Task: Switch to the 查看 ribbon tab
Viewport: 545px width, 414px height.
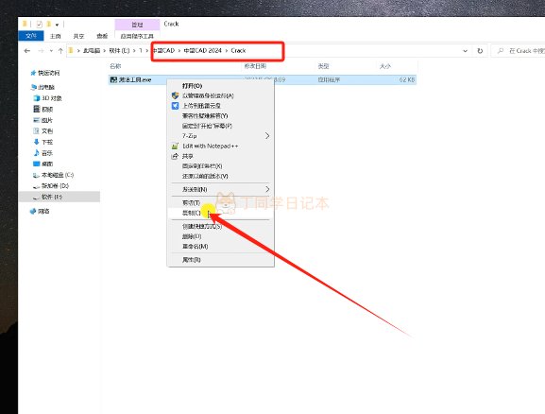Action: [102, 36]
